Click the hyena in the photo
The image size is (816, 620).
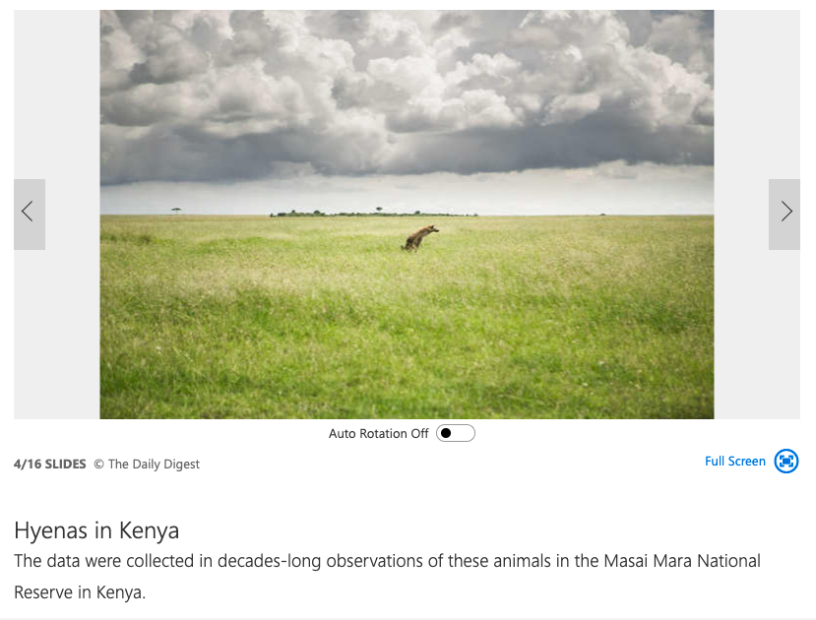[420, 238]
